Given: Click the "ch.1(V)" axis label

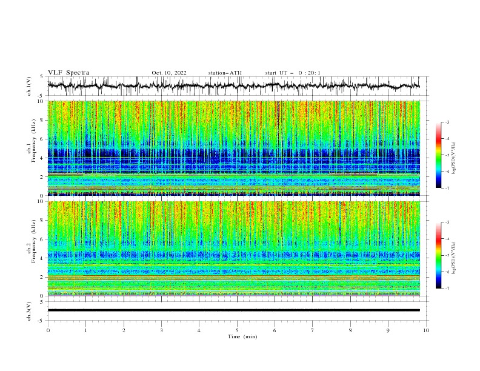Looking at the screenshot, I should pyautogui.click(x=29, y=86).
